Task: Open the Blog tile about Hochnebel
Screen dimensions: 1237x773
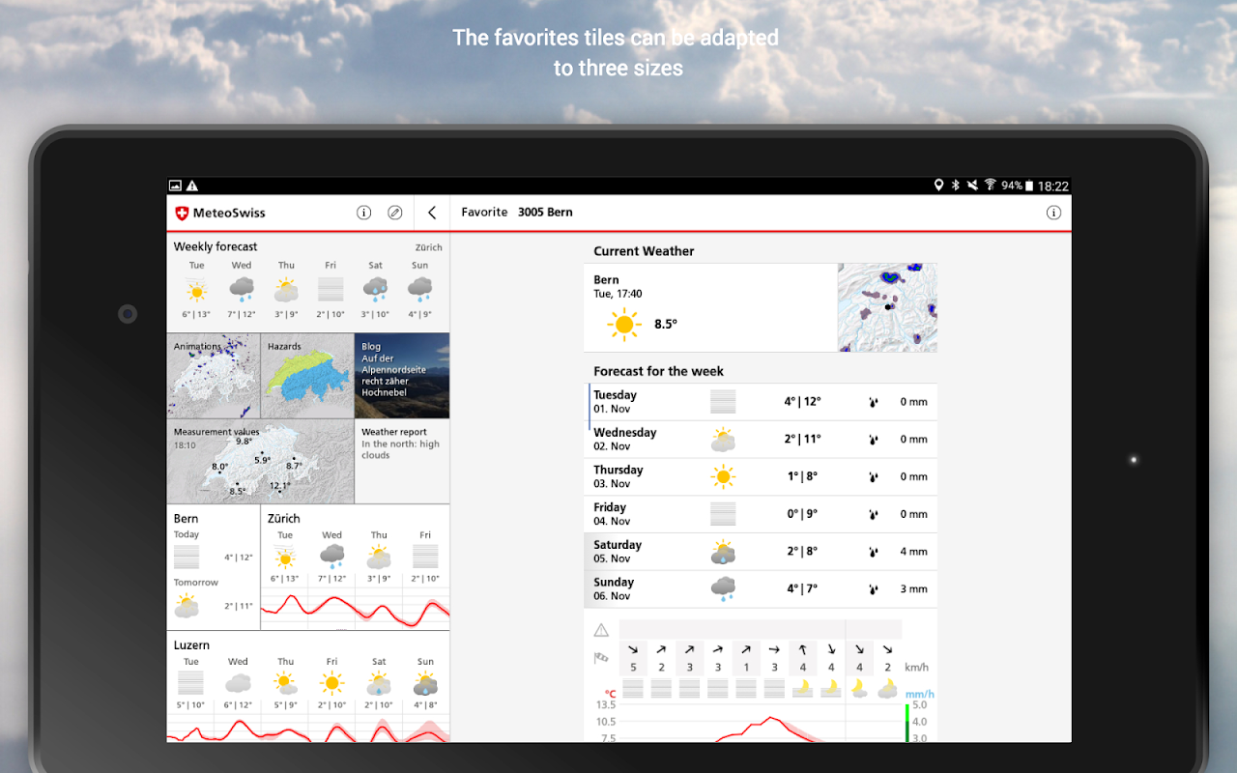Action: point(402,376)
